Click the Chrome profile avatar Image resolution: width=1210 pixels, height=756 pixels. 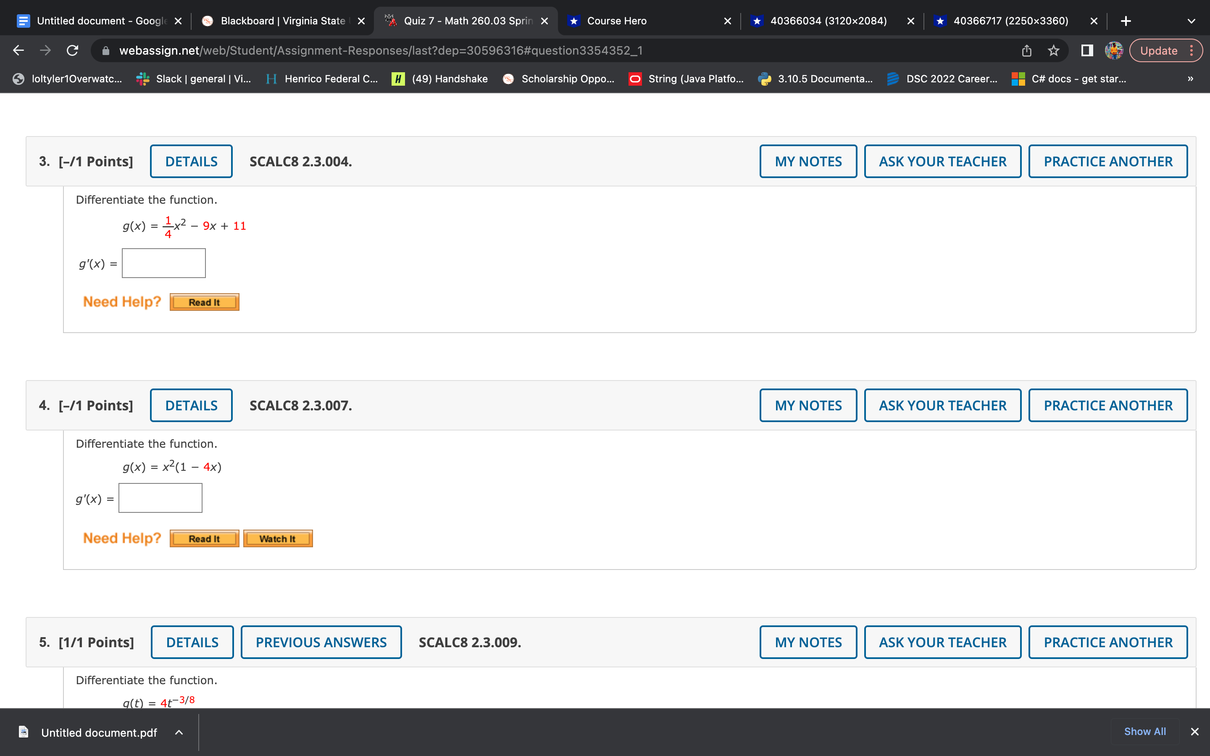[x=1113, y=50]
